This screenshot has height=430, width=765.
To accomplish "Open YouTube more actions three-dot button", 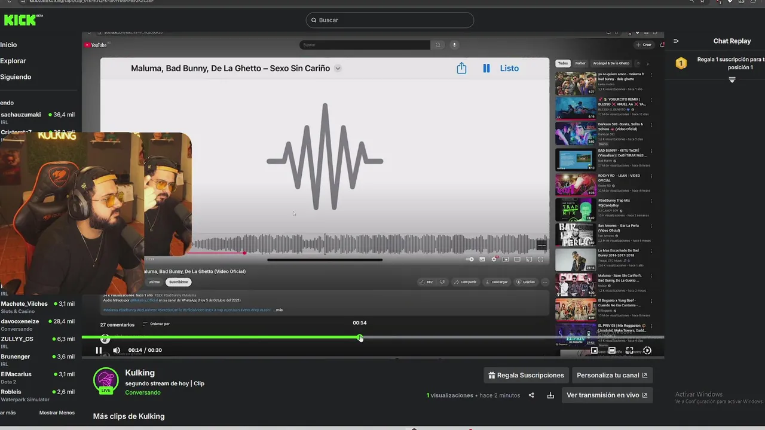I will tap(544, 282).
